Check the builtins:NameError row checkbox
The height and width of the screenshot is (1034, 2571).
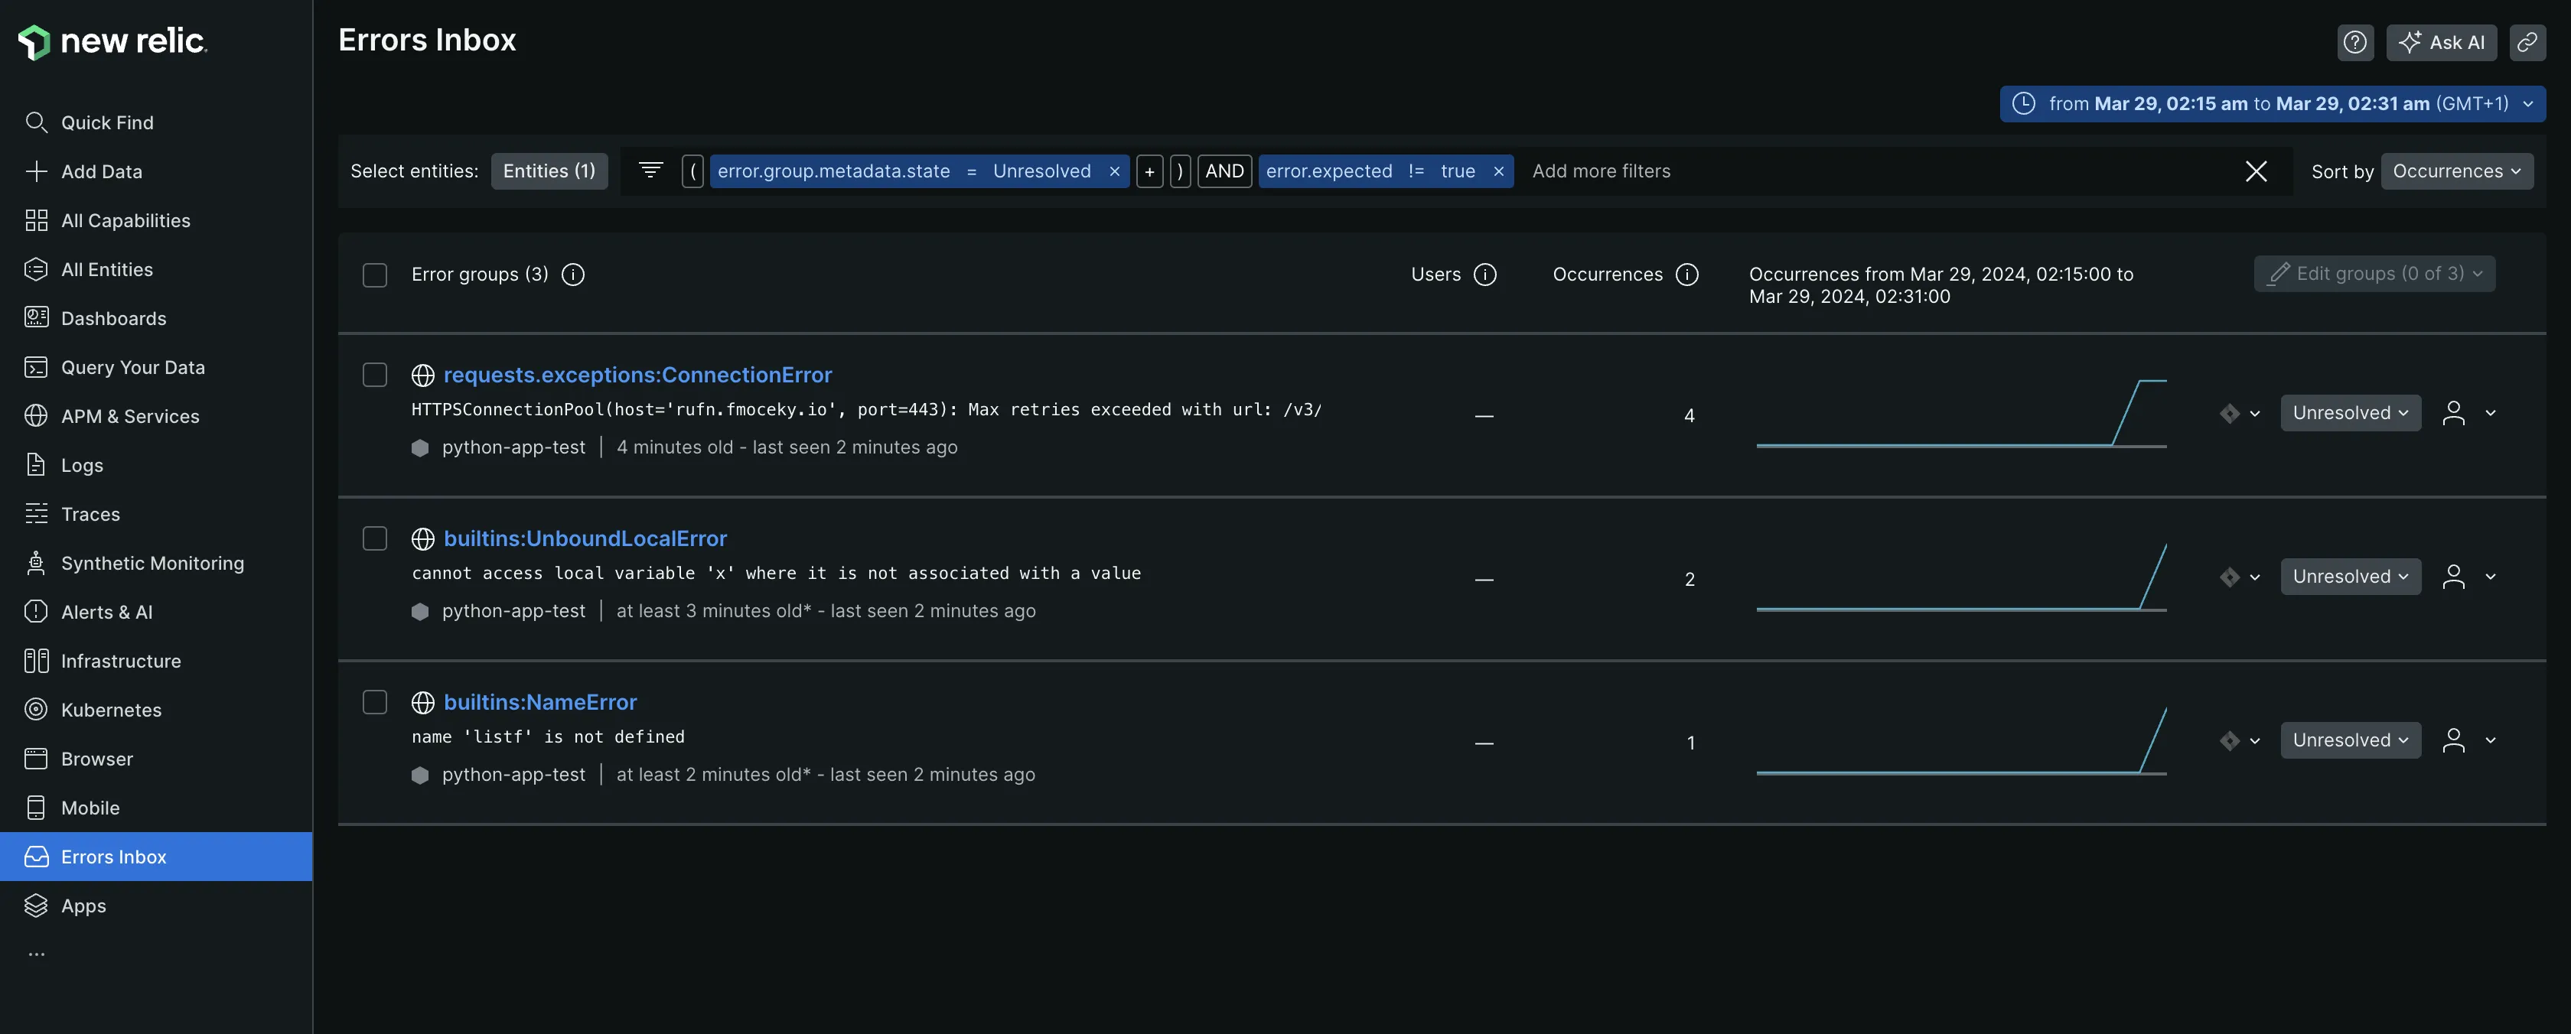click(x=374, y=702)
